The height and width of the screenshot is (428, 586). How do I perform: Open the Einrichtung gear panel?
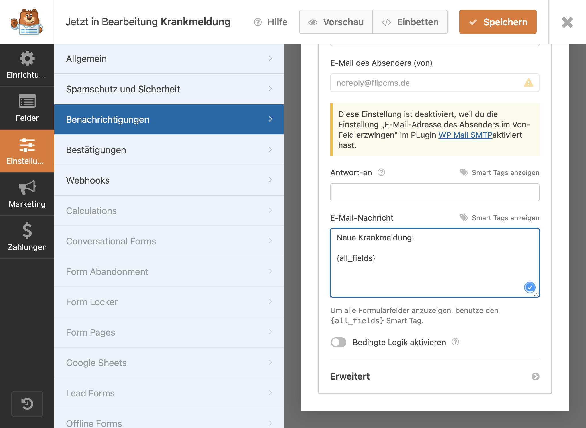coord(27,65)
